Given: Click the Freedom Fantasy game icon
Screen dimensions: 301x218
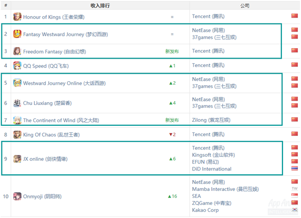Looking at the screenshot, I should tap(17, 51).
